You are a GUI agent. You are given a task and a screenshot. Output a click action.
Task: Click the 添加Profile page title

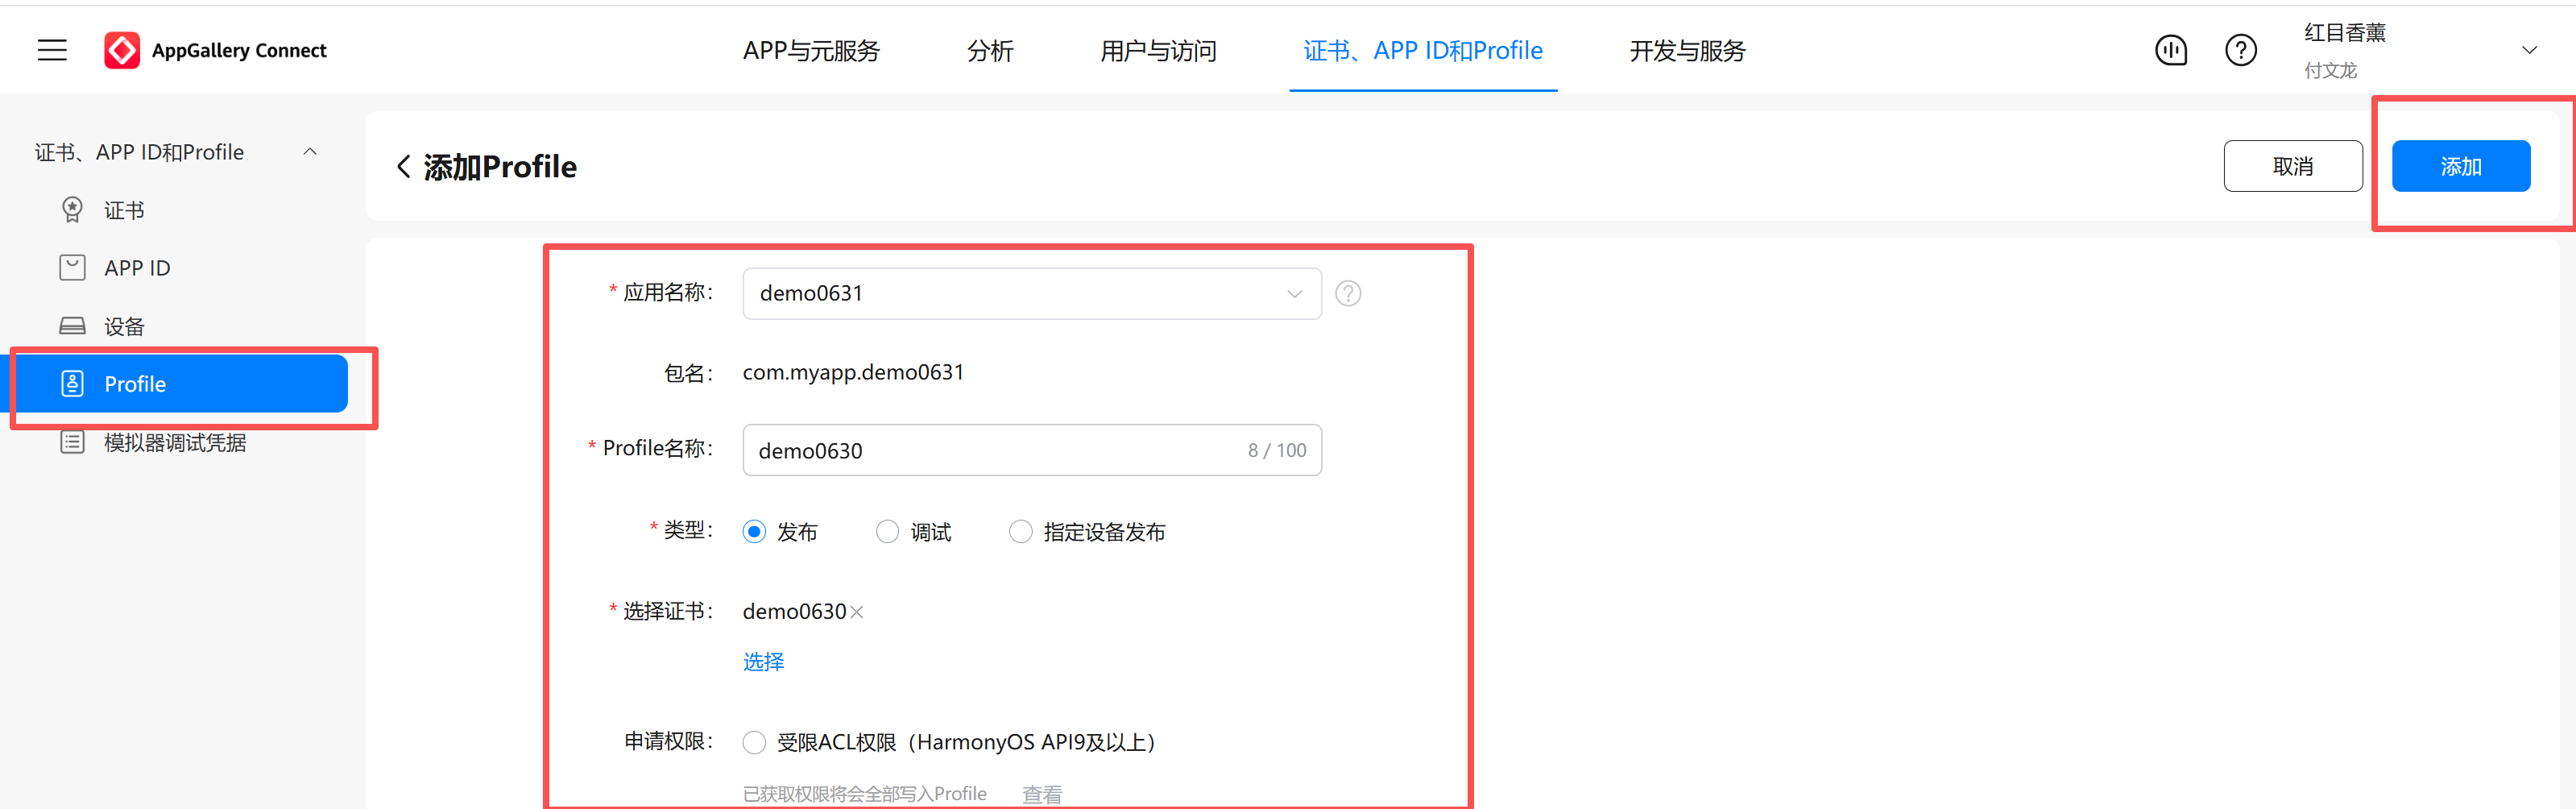pos(500,166)
